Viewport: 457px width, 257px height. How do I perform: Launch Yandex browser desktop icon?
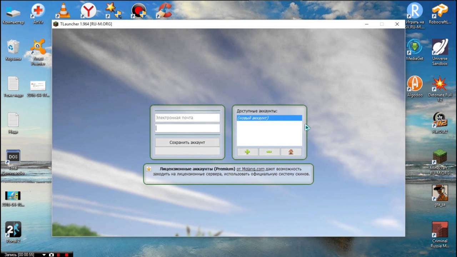tap(88, 10)
